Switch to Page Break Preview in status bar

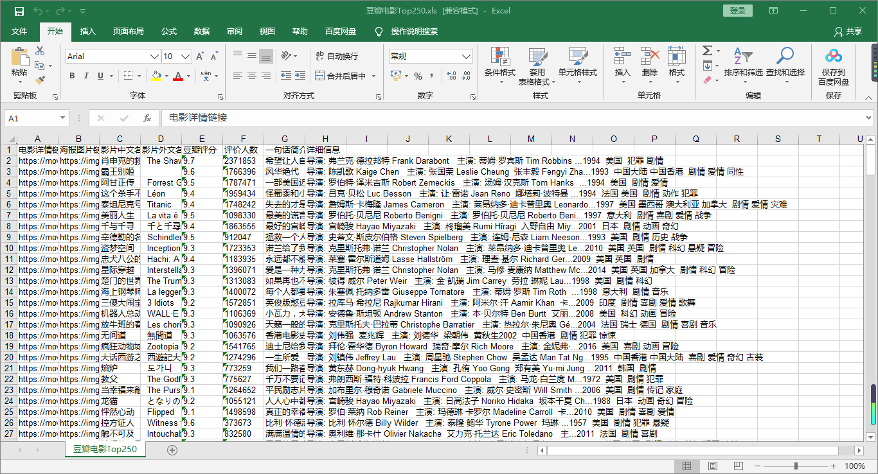(x=738, y=466)
